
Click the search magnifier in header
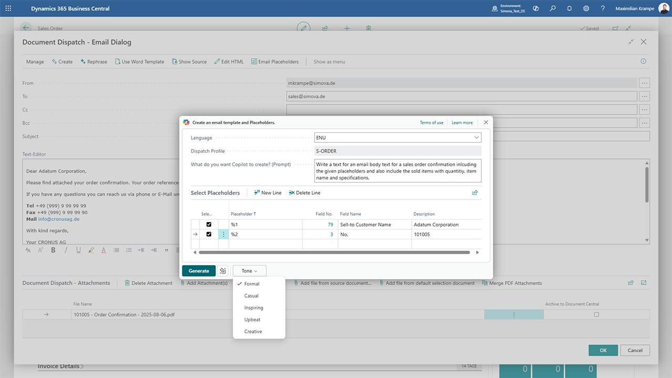(553, 8)
